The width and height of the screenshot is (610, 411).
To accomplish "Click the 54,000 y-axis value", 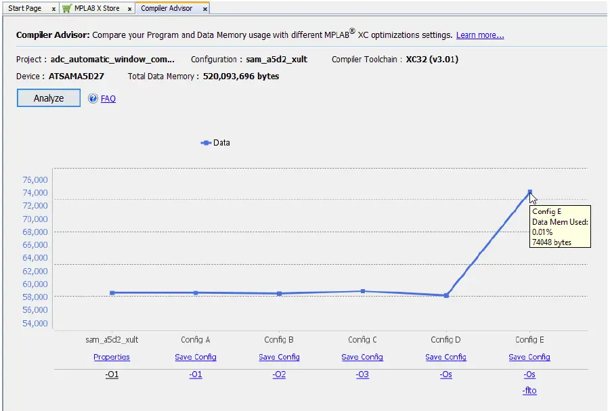I will (x=35, y=324).
